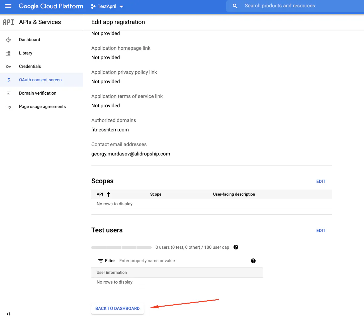Focus the search products and resources field
Screen dimensions: 364x322
[294, 6]
